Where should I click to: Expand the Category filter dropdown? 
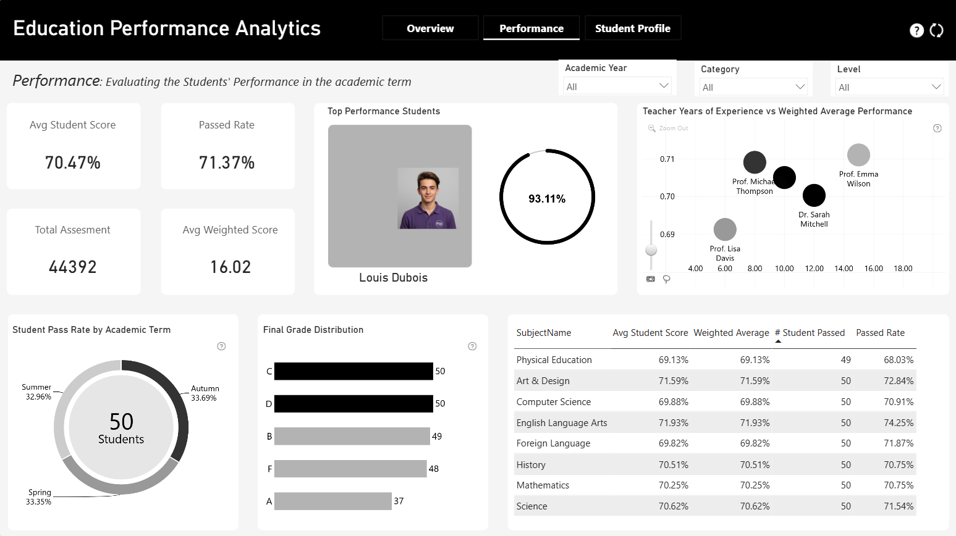[753, 86]
